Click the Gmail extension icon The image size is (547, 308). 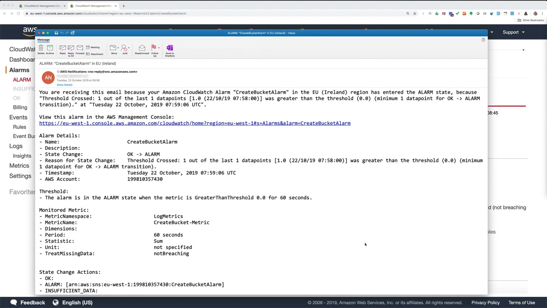tap(444, 14)
